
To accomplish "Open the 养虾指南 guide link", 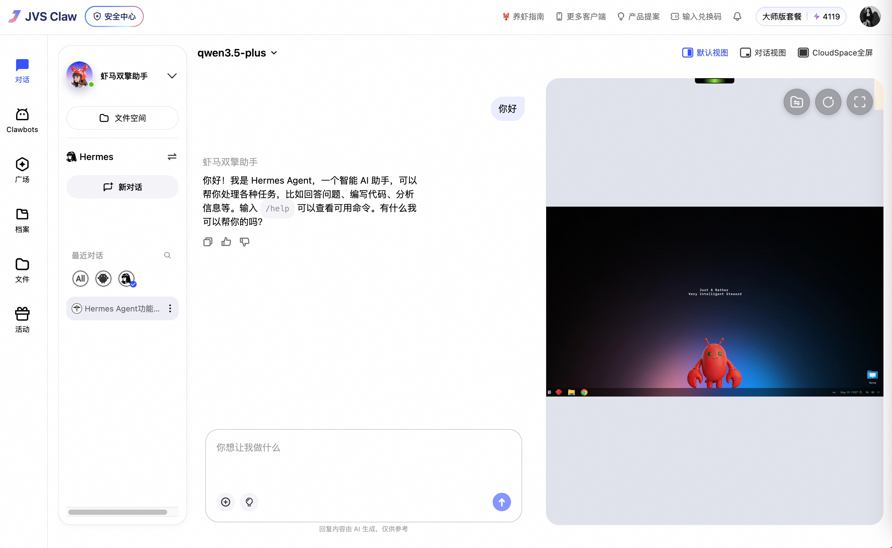I will [523, 17].
